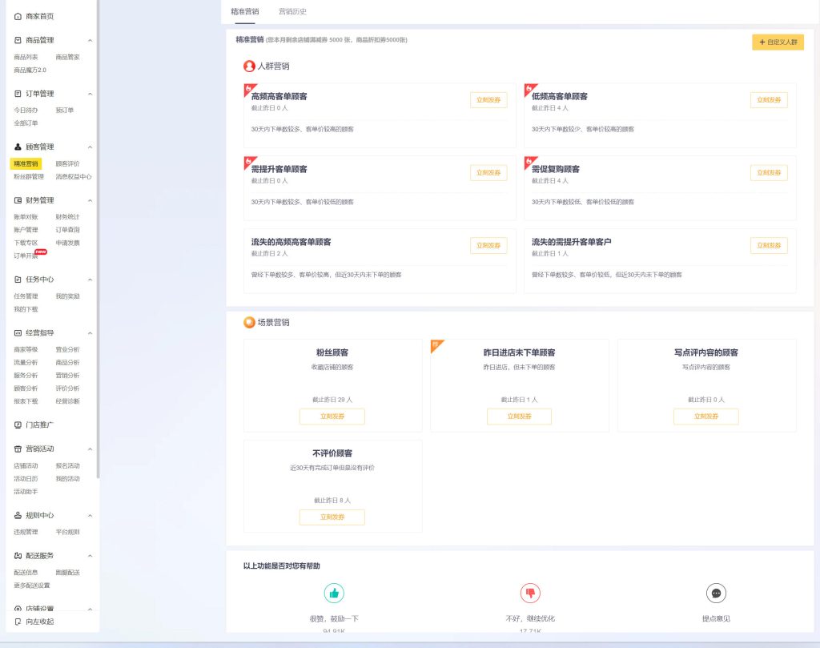Click the 店铺设置 shop settings icon
Screen dimensions: 820x648
pos(18,609)
